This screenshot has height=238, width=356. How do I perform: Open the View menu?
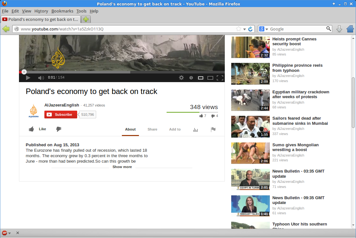click(x=27, y=11)
